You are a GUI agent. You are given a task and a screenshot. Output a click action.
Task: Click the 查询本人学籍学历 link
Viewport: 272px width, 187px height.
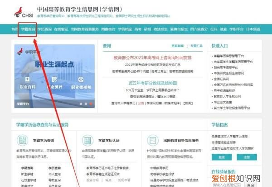coord(123,103)
